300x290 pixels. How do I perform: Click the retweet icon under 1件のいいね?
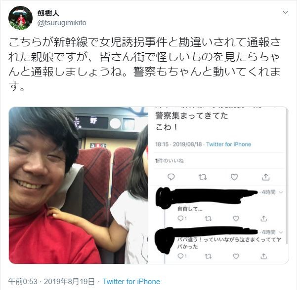tap(203, 177)
